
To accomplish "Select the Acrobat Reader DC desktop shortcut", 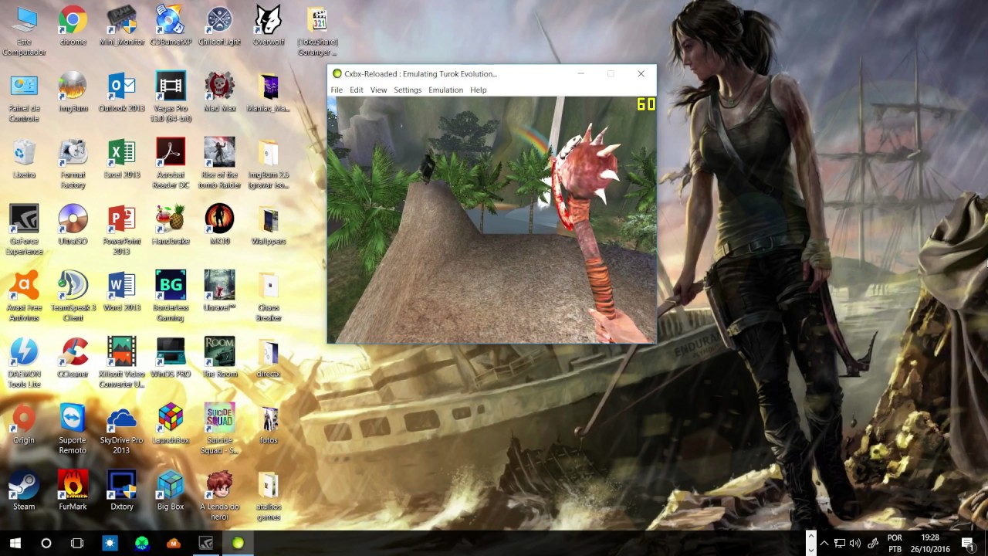I will [171, 164].
